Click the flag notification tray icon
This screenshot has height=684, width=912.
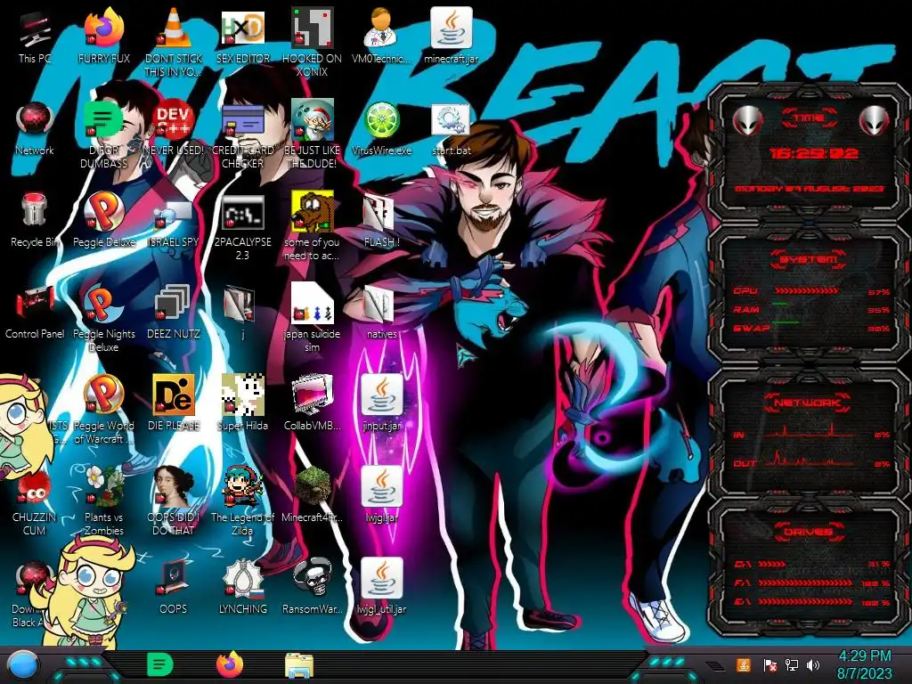(769, 664)
